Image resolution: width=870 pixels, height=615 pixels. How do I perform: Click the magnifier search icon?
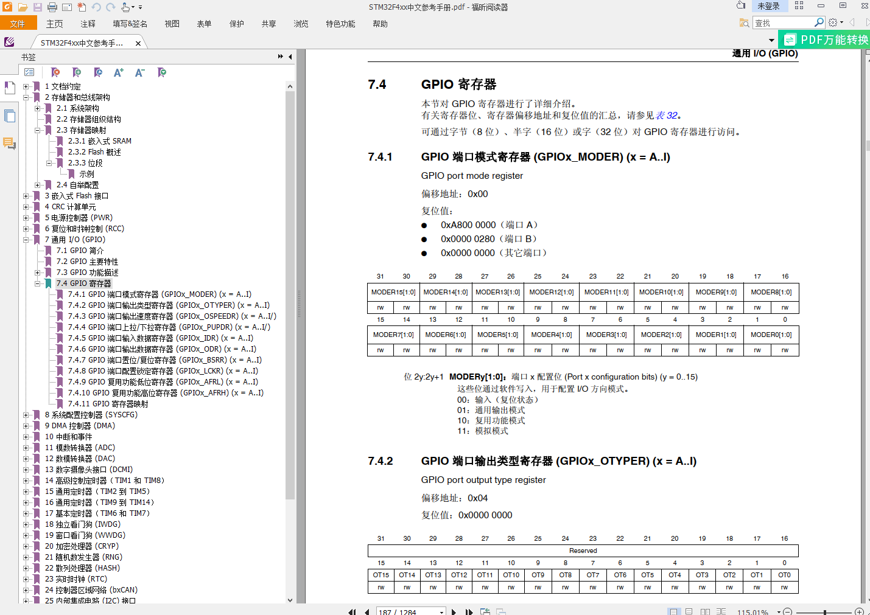[x=819, y=23]
